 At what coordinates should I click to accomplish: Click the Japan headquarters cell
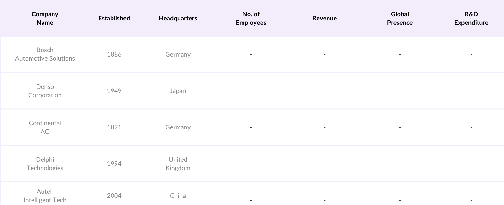178,91
